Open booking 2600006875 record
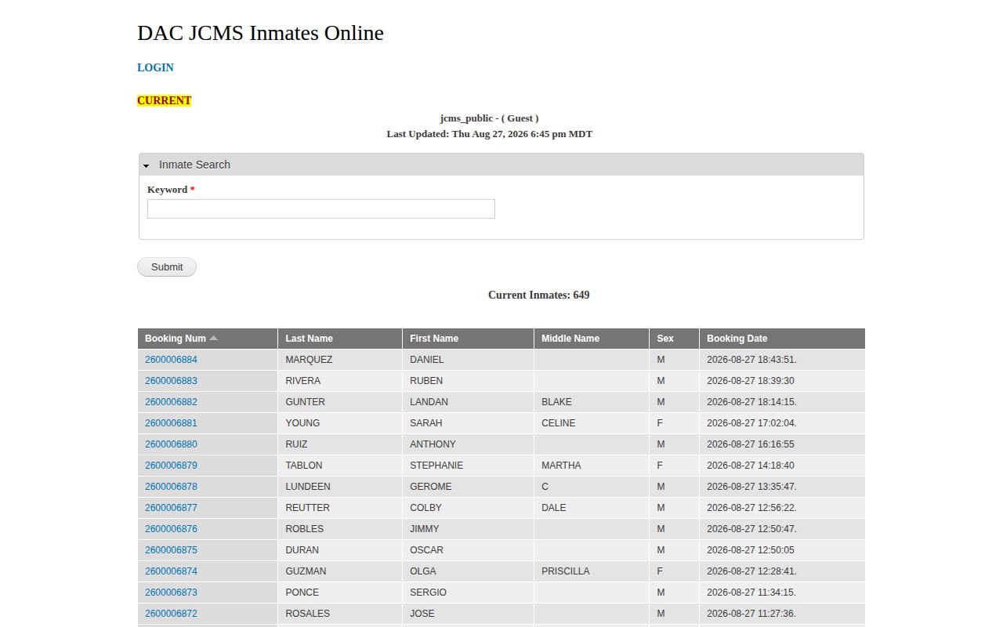Viewport: 1003px width, 627px height. point(171,550)
